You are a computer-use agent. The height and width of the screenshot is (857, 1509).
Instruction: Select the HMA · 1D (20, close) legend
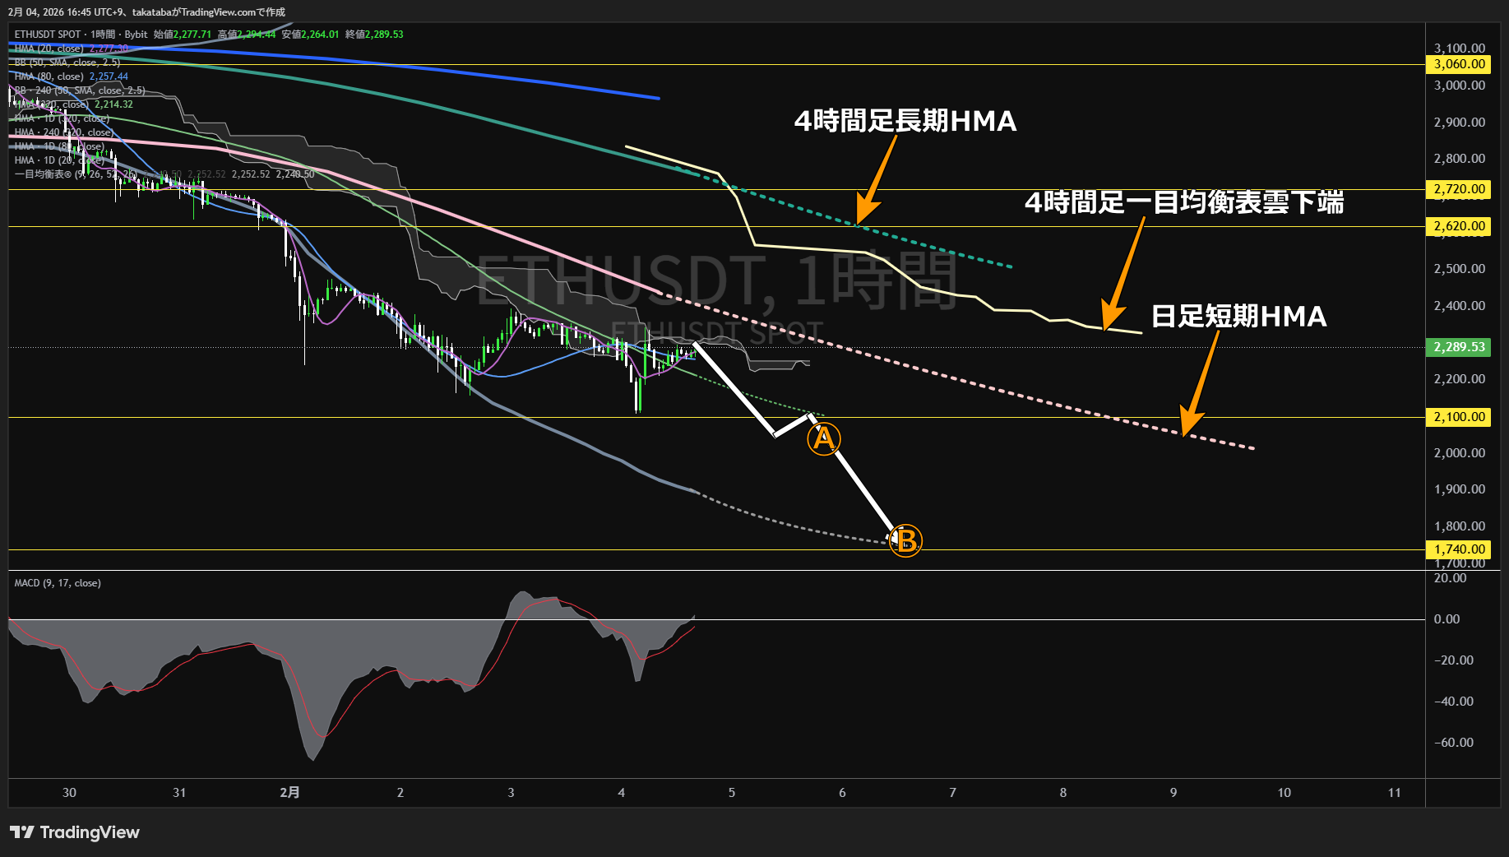[59, 160]
